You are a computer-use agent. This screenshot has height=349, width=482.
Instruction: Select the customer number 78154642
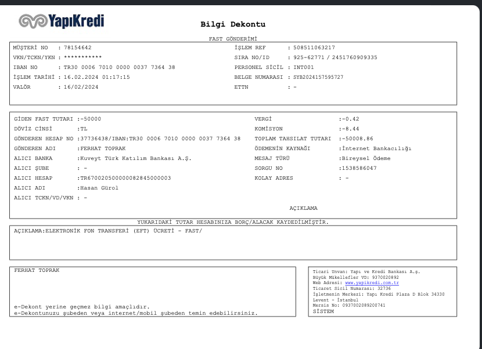click(x=78, y=48)
